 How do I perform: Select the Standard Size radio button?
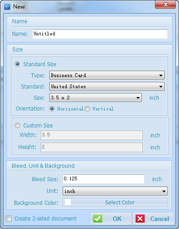click(17, 64)
